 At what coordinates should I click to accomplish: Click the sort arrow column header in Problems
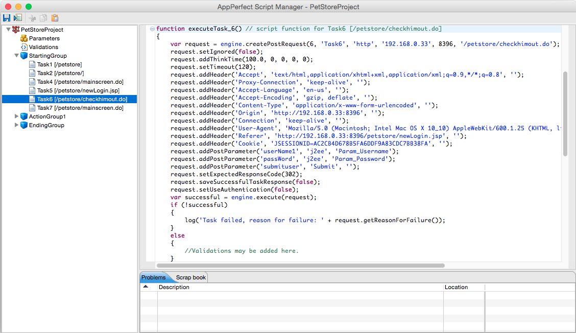click(149, 287)
